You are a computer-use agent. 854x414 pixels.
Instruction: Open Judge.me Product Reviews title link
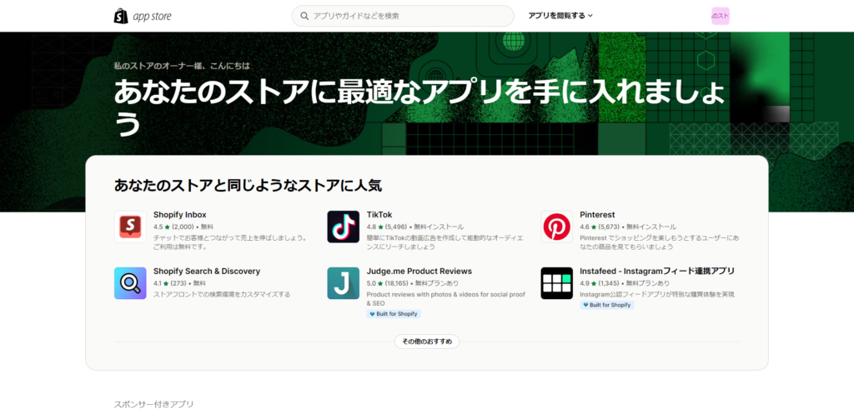[419, 271]
